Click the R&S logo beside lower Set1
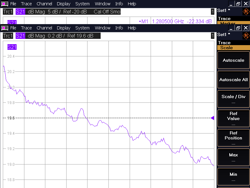 (246, 35)
